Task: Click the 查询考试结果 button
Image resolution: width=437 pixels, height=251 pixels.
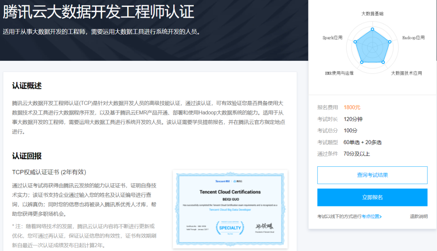Action: (x=372, y=175)
